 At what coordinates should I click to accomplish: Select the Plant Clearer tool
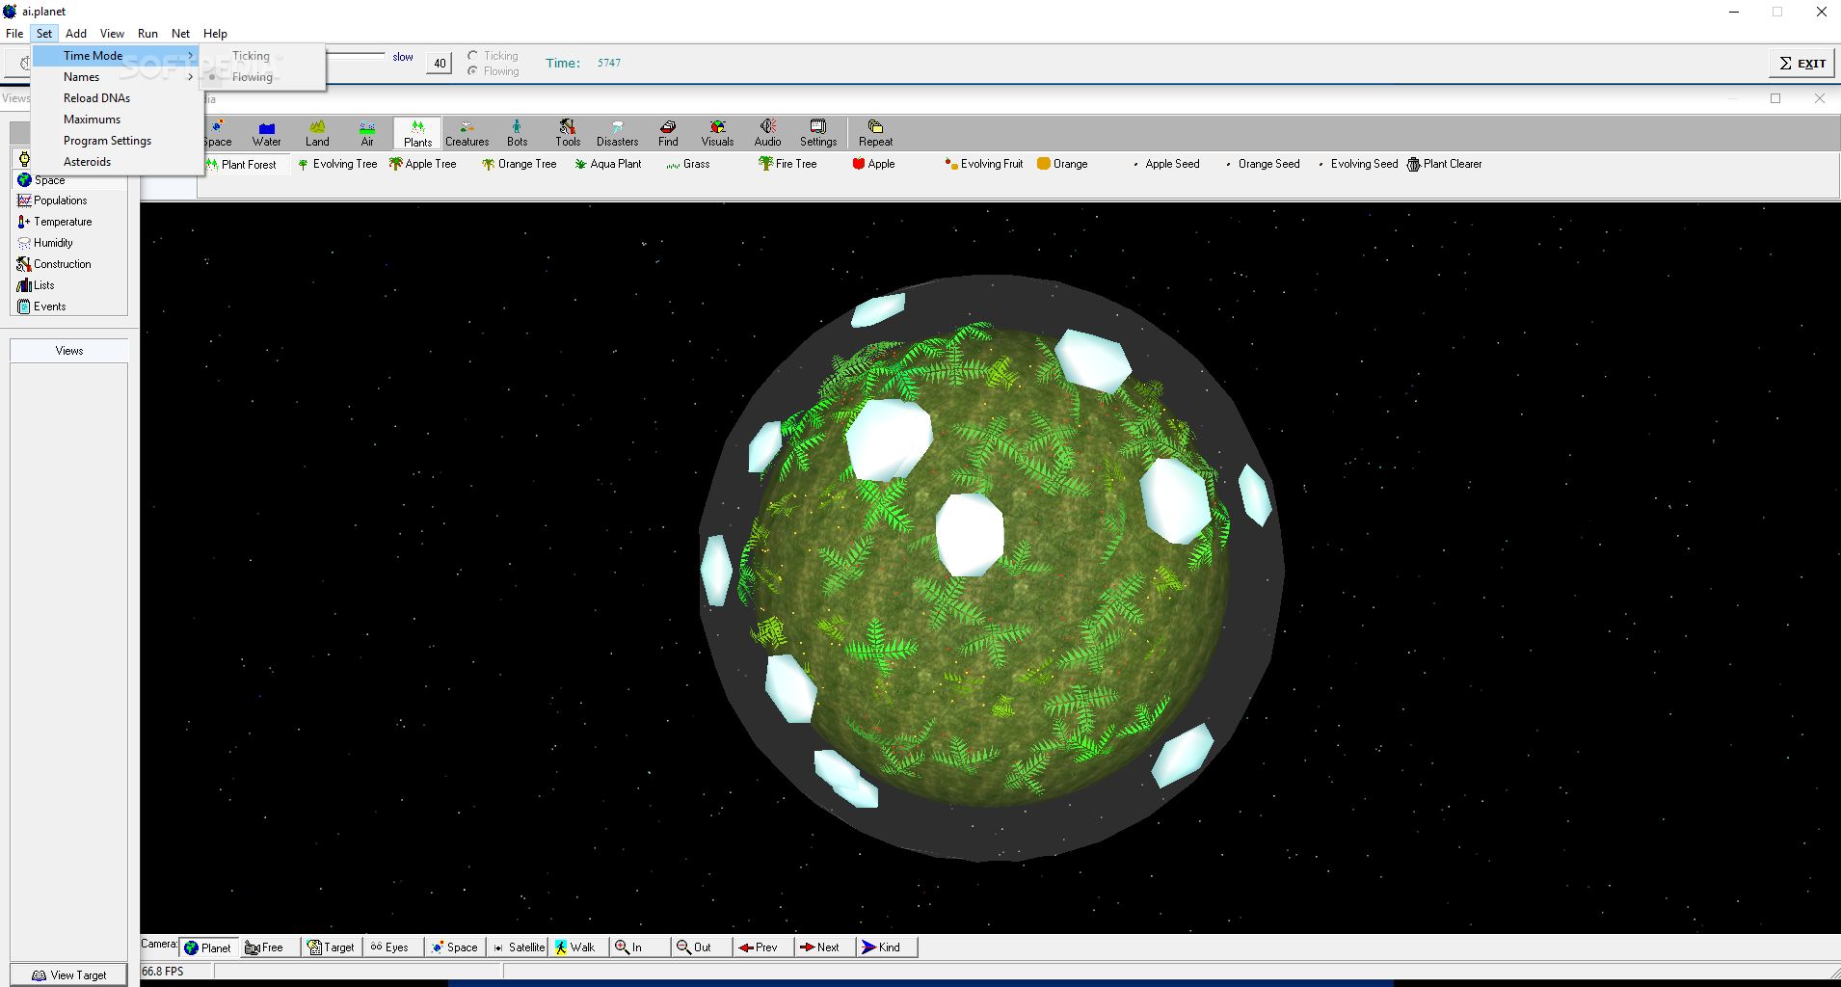[1445, 165]
